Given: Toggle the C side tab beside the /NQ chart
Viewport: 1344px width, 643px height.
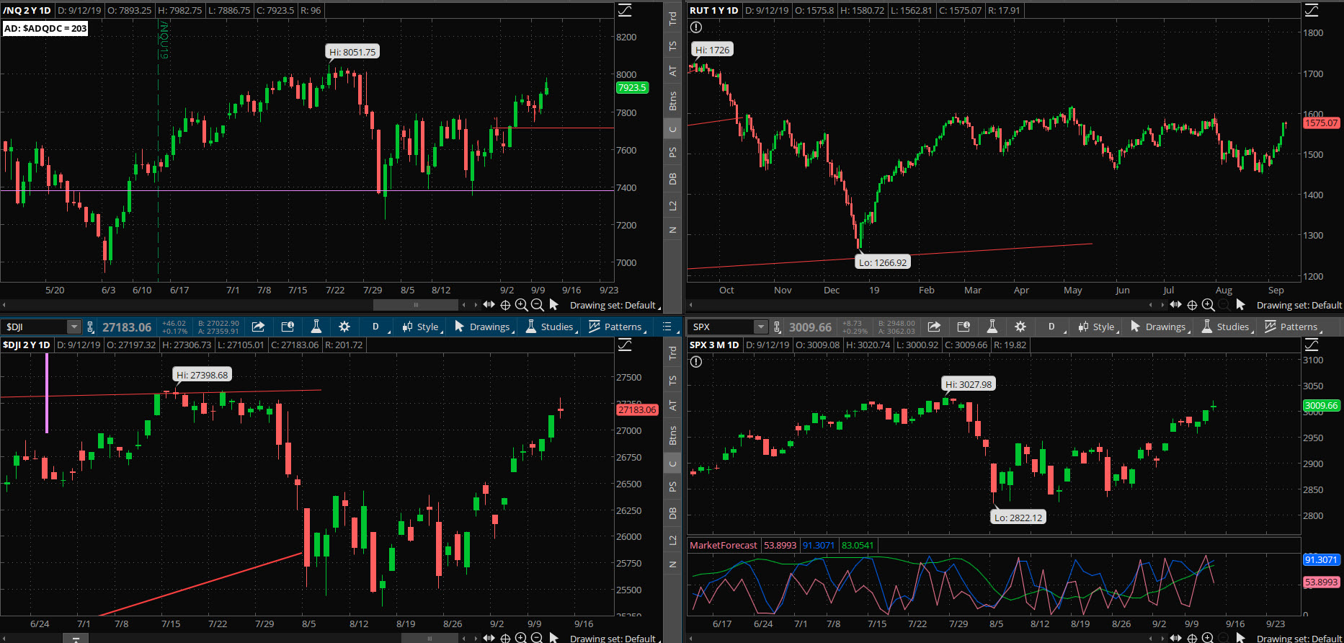Looking at the screenshot, I should click(x=672, y=130).
